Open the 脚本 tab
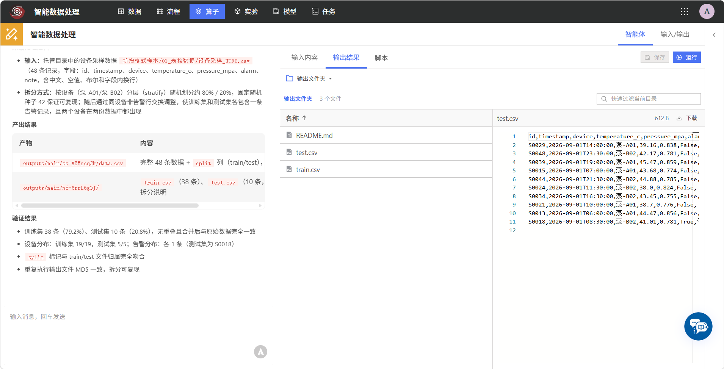Image resolution: width=724 pixels, height=369 pixels. [x=381, y=58]
